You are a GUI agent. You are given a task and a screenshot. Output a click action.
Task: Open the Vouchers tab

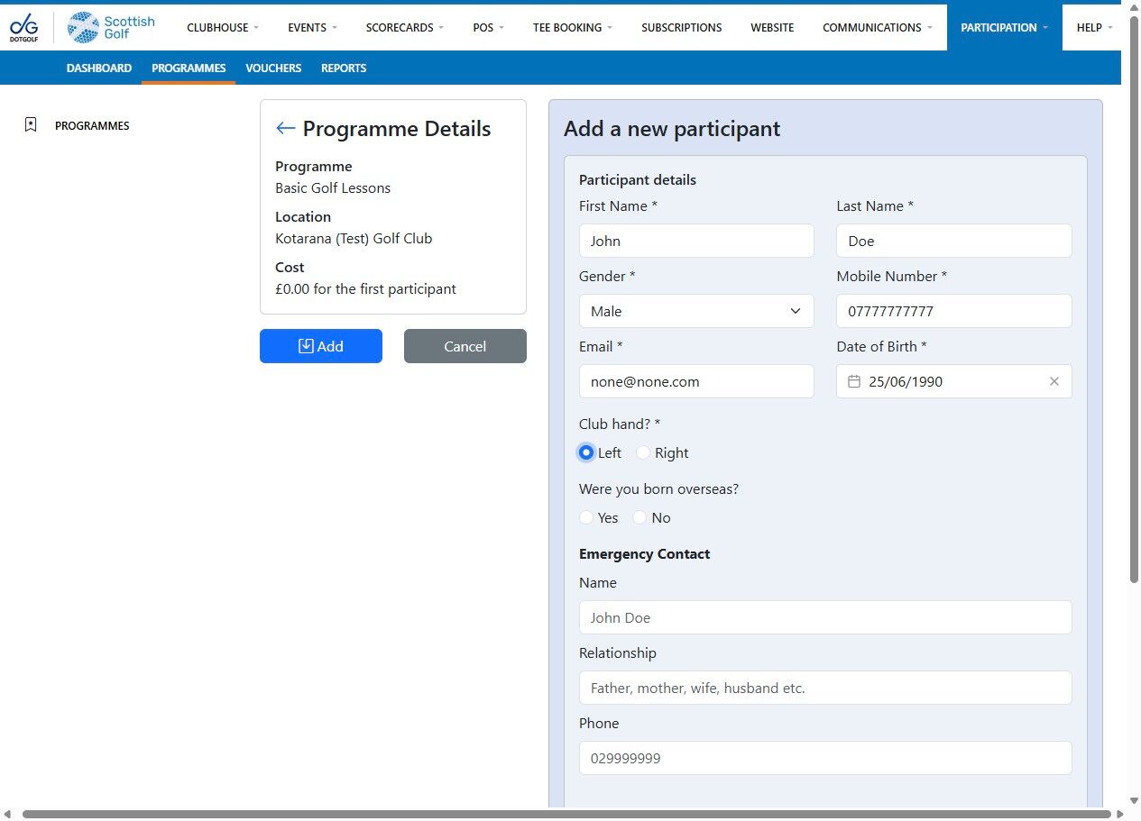[273, 68]
